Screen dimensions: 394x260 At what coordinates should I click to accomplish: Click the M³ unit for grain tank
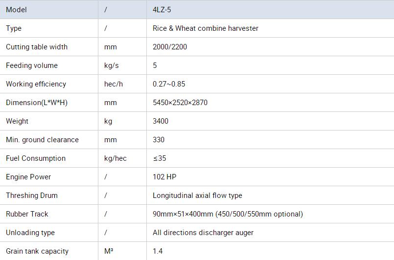[x=109, y=251]
